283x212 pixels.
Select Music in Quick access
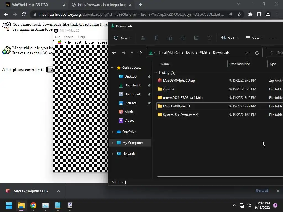click(x=129, y=112)
